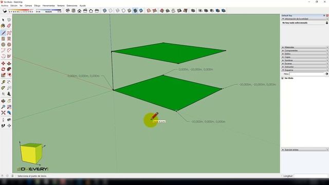The height and width of the screenshot is (185, 329).
Task: Choose the Follow Me tool
Action: click(x=9, y=69)
